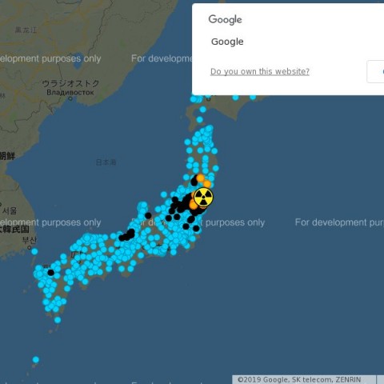Image resolution: width=384 pixels, height=384 pixels.
Task: Click the cyan marker below Kyushu's southern tip
Action: pos(58,320)
